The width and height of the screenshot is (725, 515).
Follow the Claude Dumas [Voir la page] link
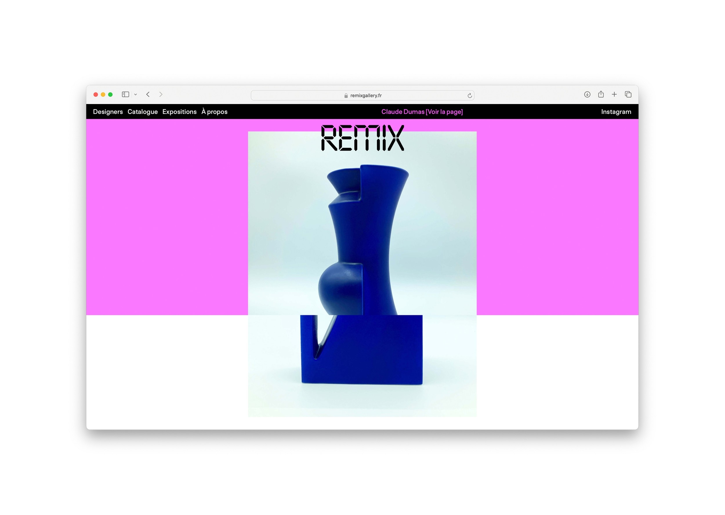click(x=422, y=112)
